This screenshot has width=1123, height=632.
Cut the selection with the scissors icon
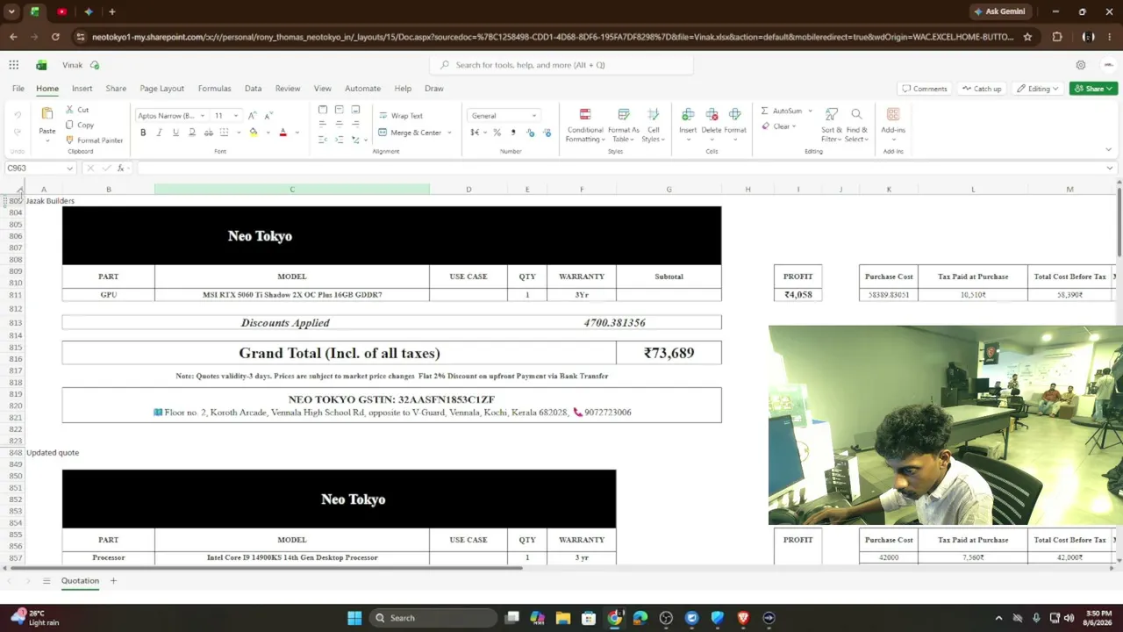(x=70, y=110)
